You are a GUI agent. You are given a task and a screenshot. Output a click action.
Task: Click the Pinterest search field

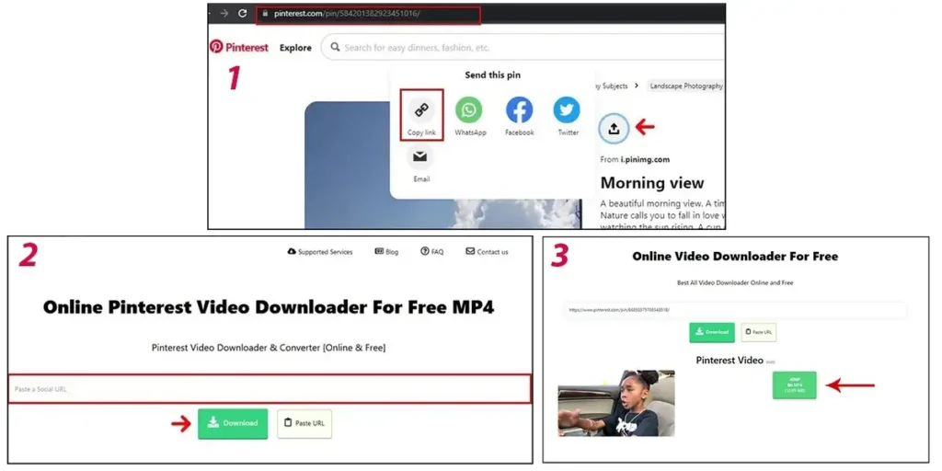pos(523,47)
